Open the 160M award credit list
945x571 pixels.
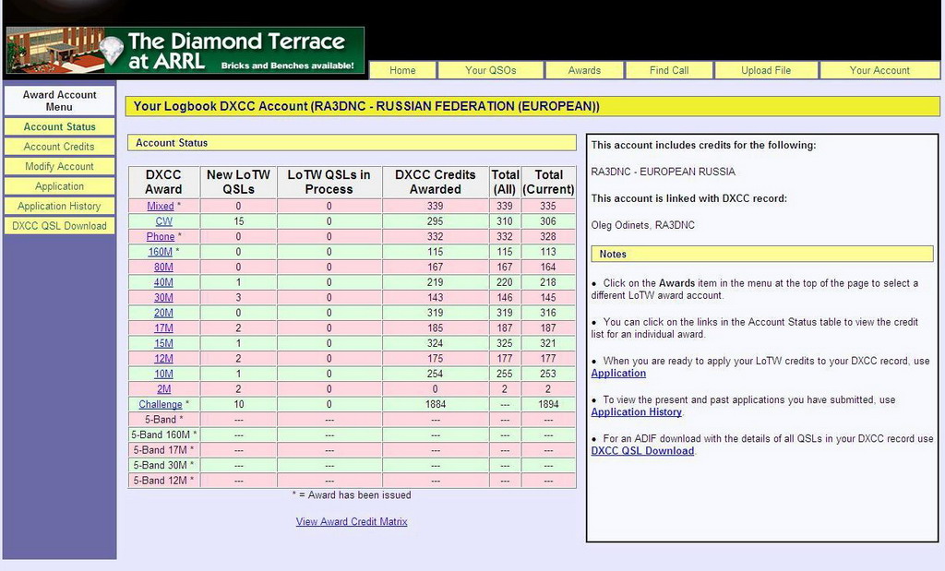[161, 252]
